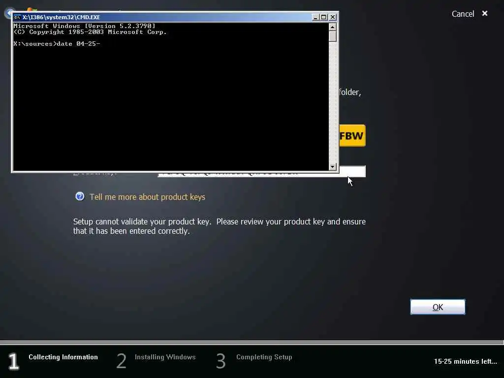Maximize the CMD.EXE window
The image size is (504, 378).
coord(324,17)
